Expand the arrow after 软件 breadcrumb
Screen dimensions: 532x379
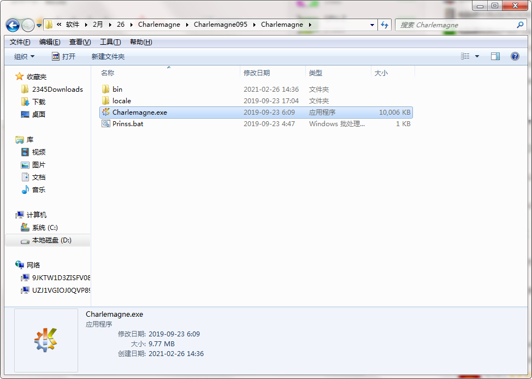(x=86, y=25)
